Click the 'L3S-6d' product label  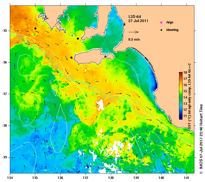[x=135, y=17]
